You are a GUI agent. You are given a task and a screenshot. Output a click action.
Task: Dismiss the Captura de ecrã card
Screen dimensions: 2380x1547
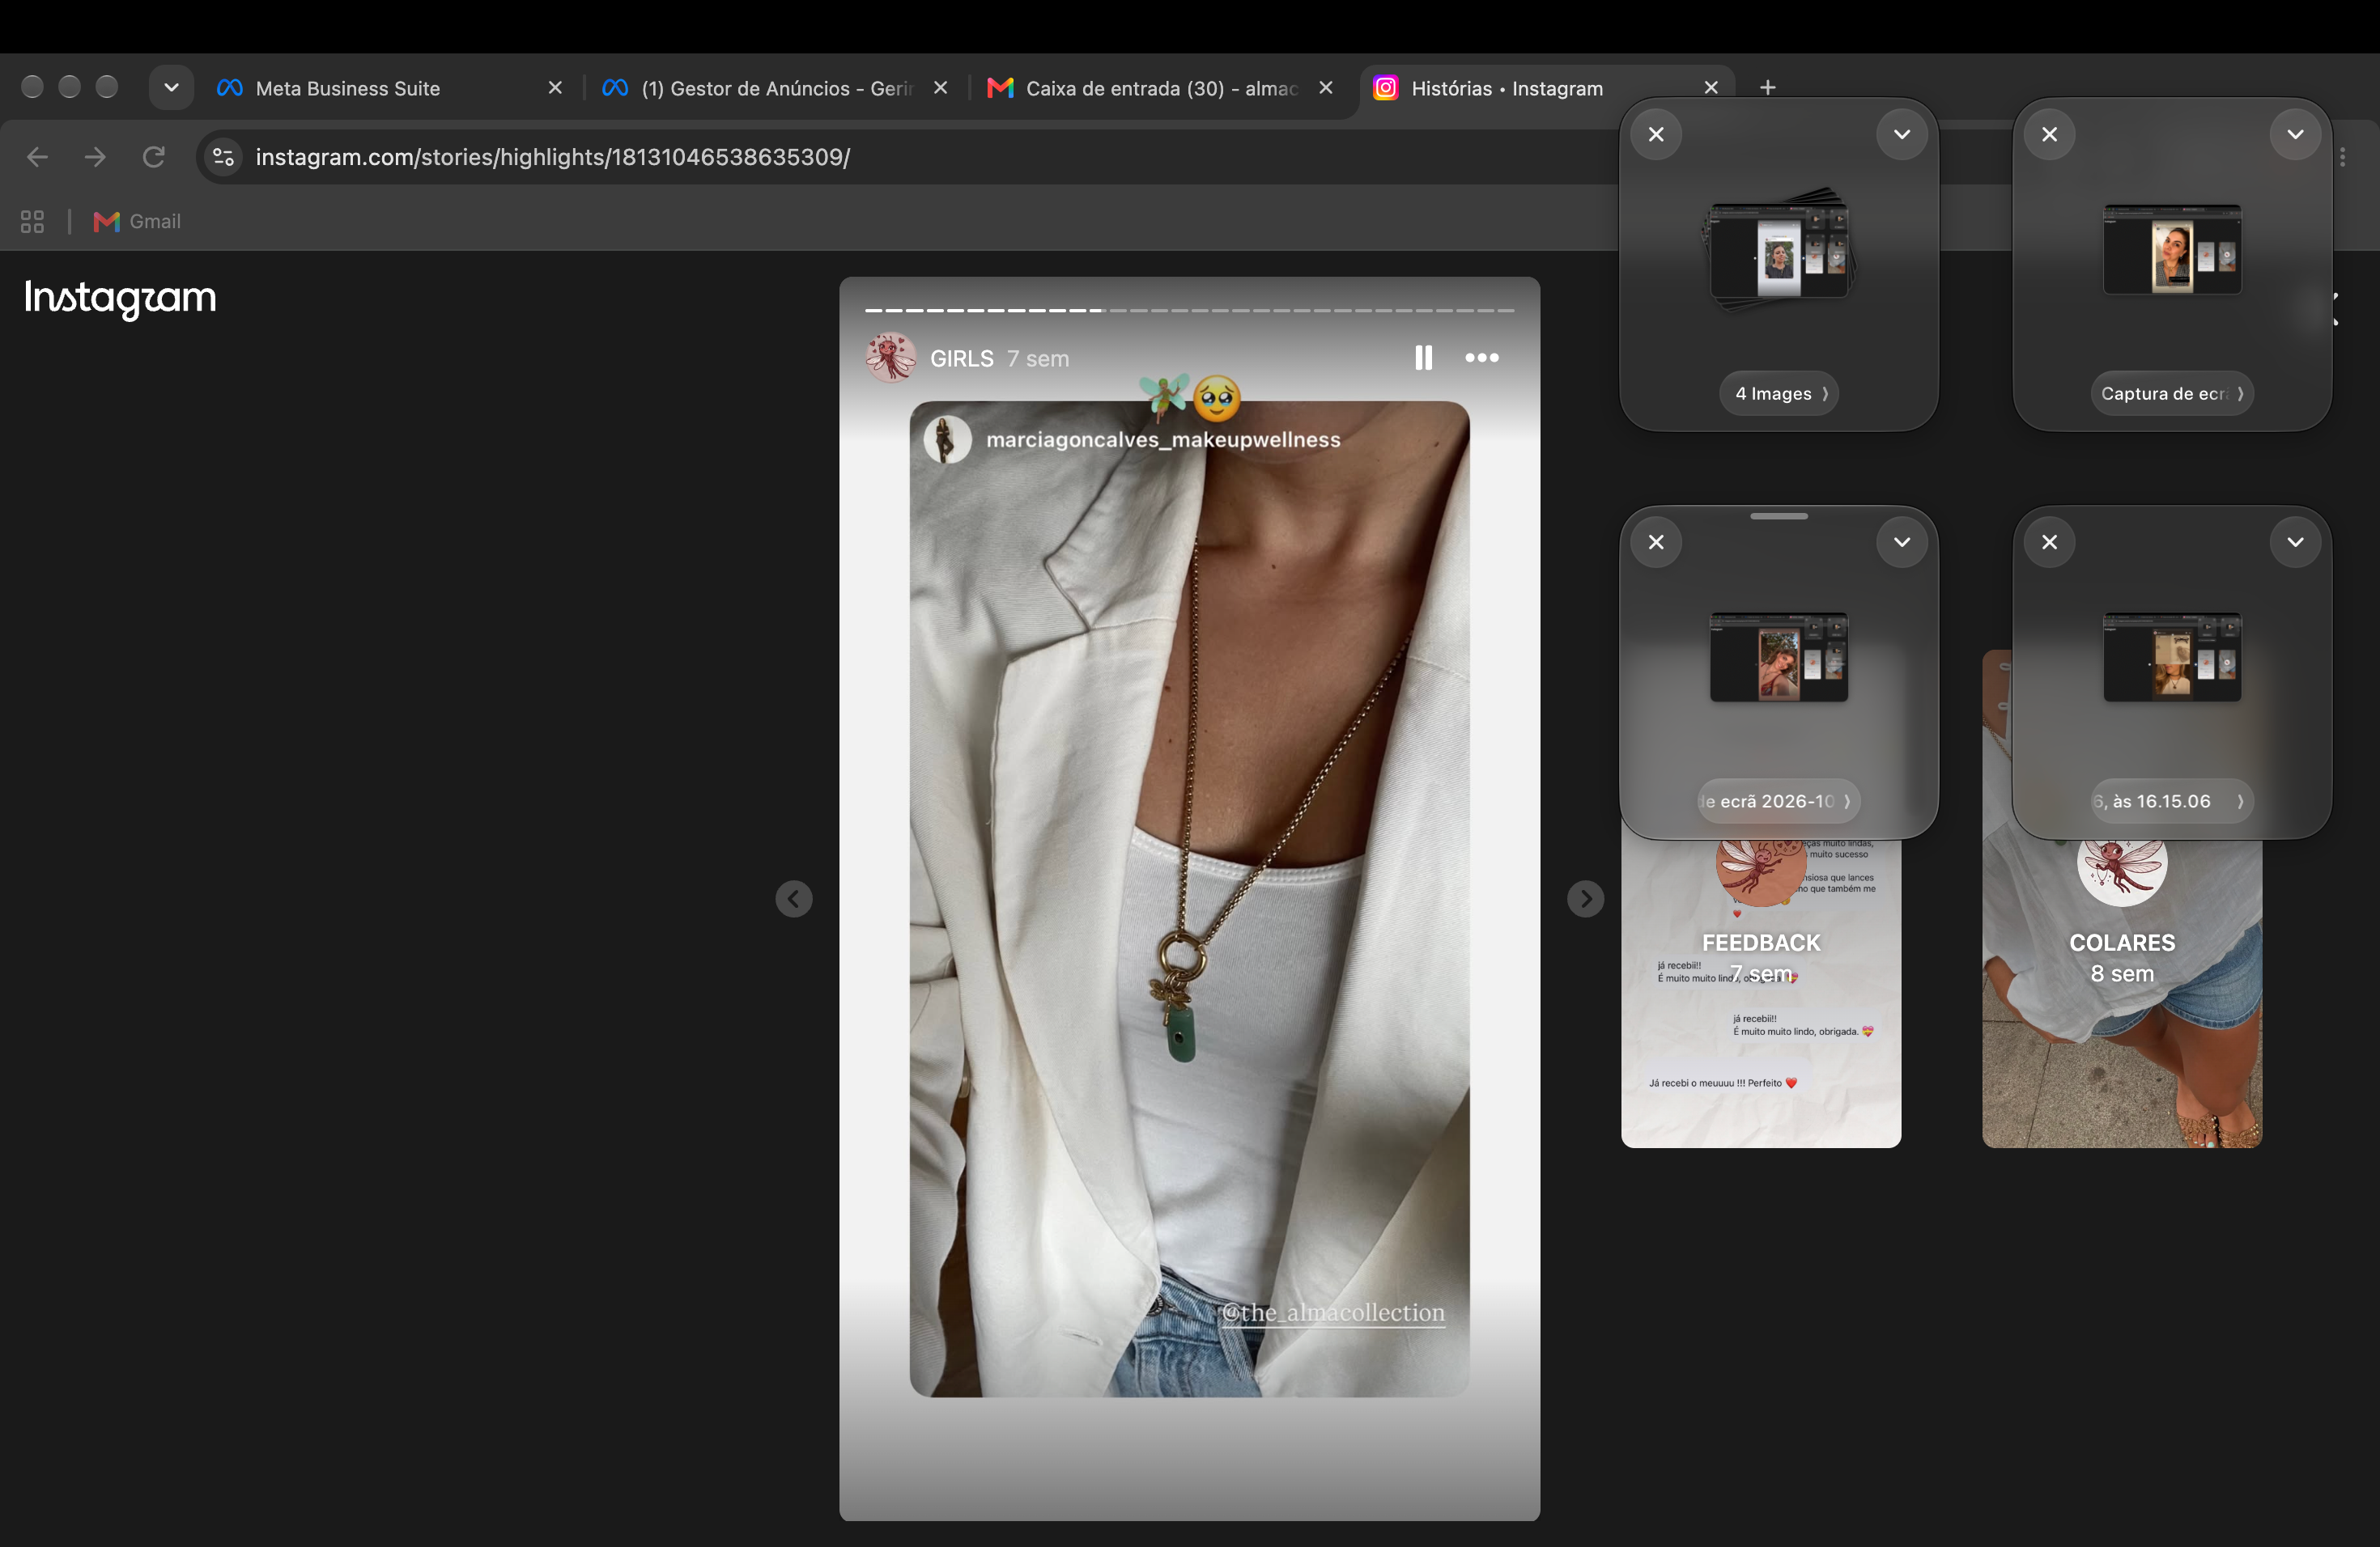click(x=2049, y=134)
